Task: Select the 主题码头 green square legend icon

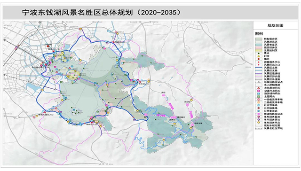Action: click(259, 97)
